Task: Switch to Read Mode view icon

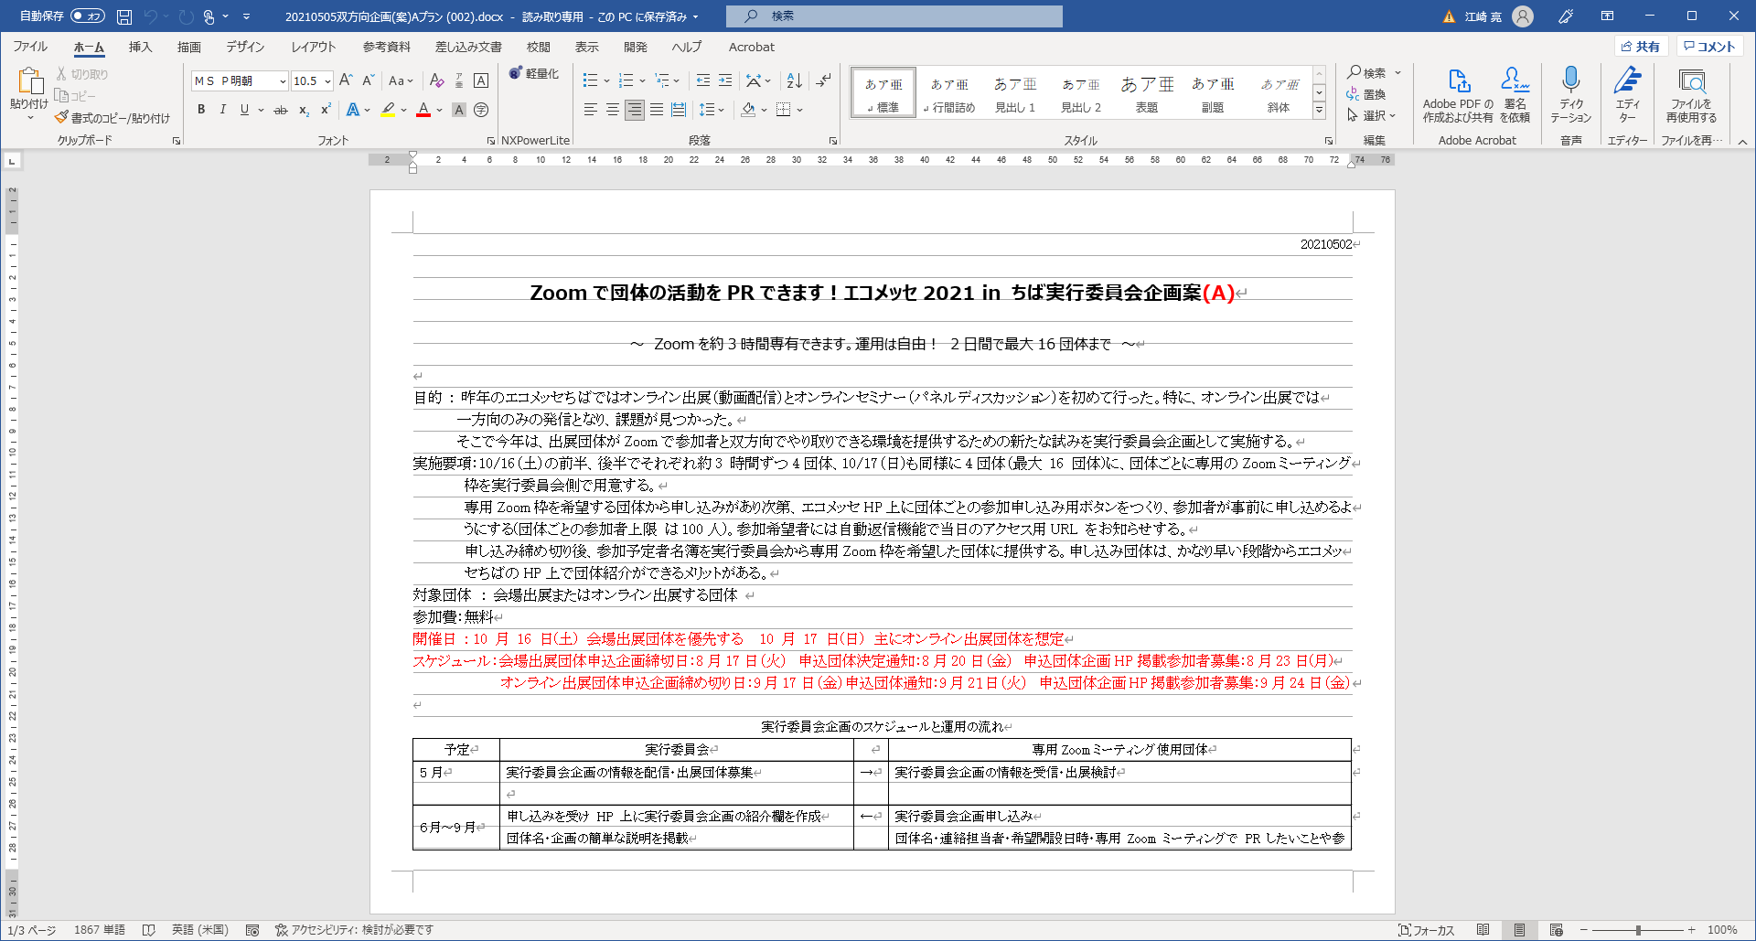Action: [x=1483, y=930]
